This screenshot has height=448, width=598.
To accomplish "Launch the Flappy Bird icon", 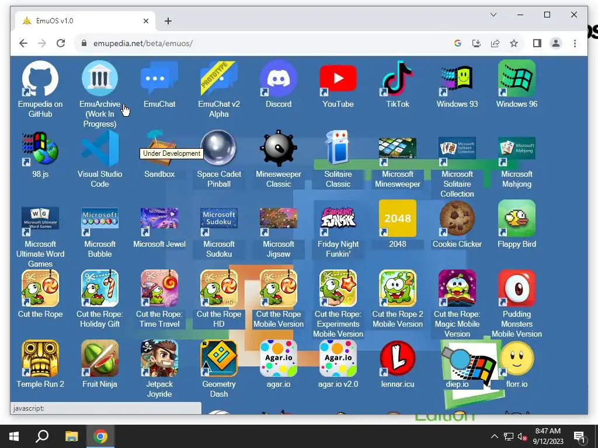I will (516, 219).
